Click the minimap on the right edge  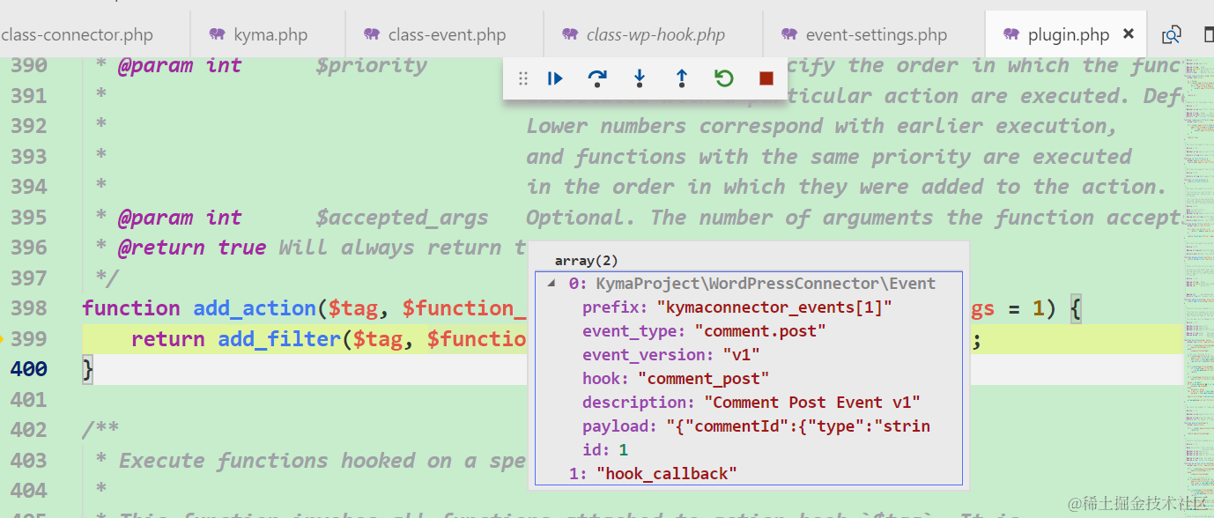coord(1198,264)
